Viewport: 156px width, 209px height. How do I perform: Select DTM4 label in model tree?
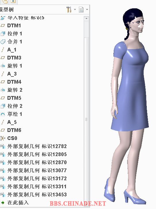click(14, 82)
